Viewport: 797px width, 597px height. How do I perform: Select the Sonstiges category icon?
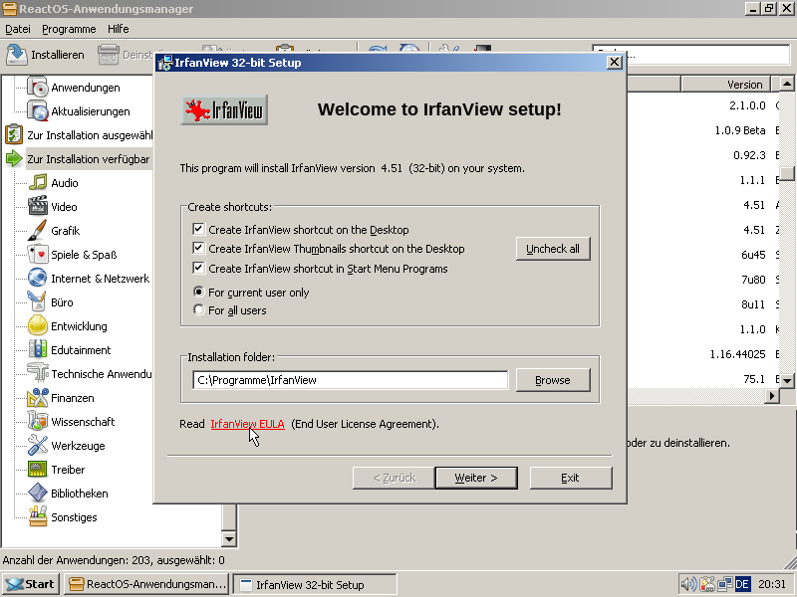click(x=37, y=516)
